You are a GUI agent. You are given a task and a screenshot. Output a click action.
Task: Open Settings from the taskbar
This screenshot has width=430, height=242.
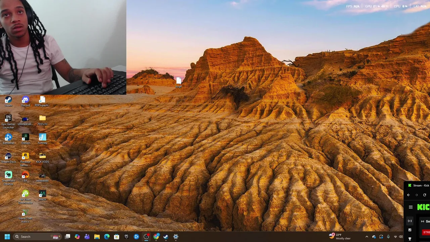coord(176,237)
